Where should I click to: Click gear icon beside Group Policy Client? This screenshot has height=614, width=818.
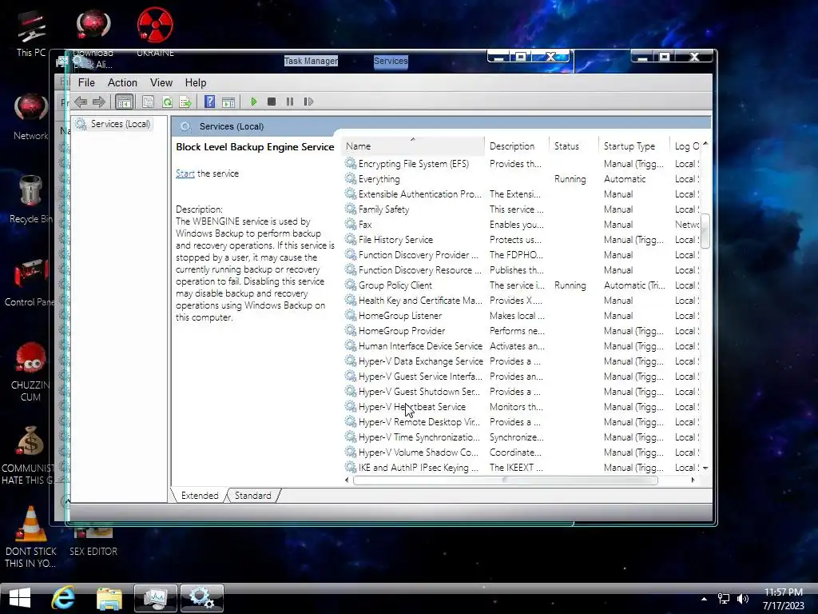[351, 285]
